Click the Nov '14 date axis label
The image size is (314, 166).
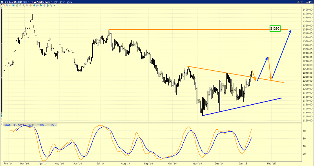click(x=197, y=163)
